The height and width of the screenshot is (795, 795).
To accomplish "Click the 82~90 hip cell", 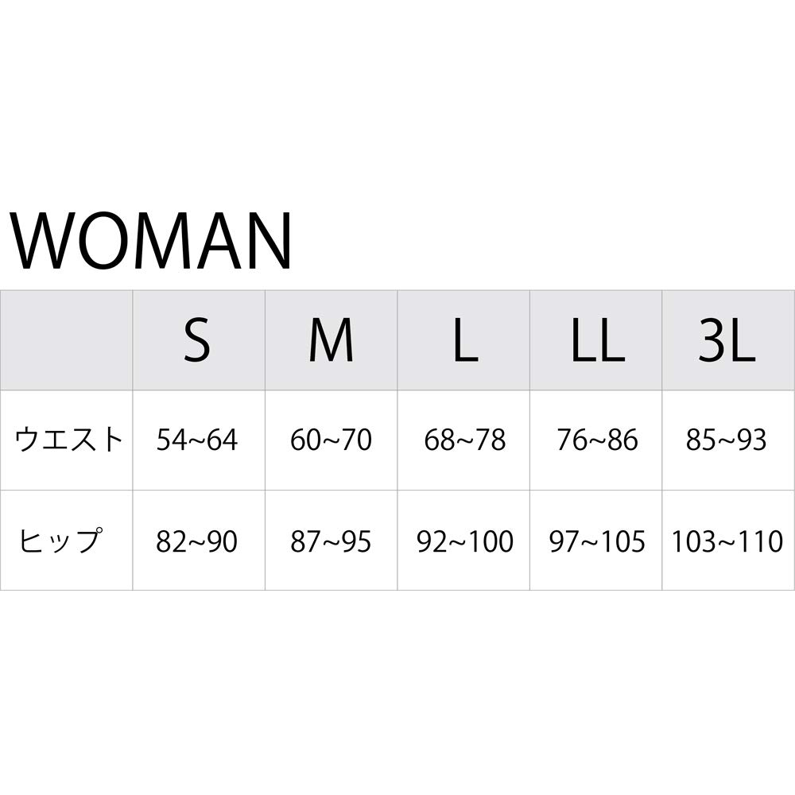I will 197,541.
